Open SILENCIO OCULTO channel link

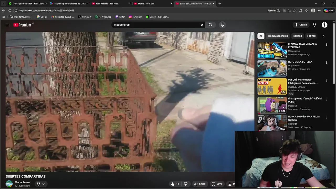coord(297,87)
